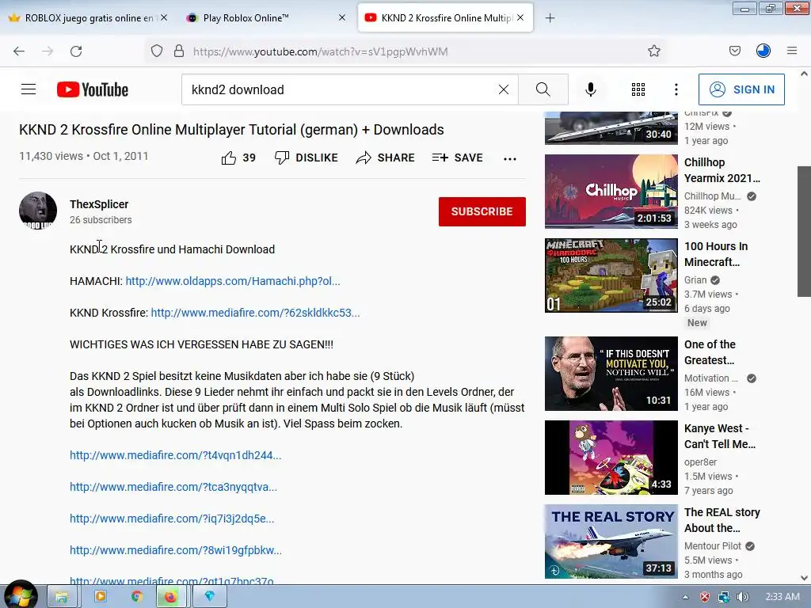Open taskbar clock 2:33 AM

pos(782,597)
